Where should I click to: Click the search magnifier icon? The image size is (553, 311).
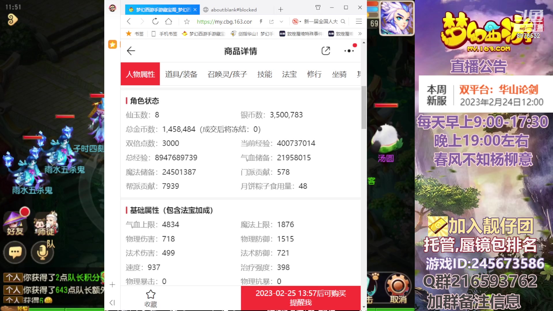click(x=343, y=22)
